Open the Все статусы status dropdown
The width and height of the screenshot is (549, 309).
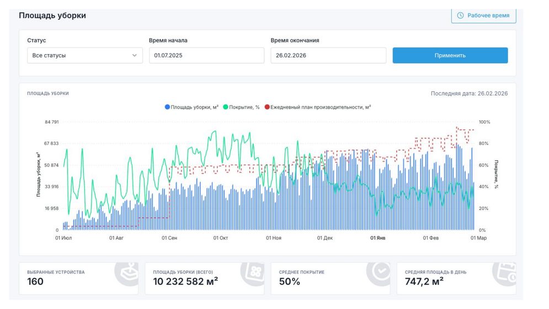point(85,55)
